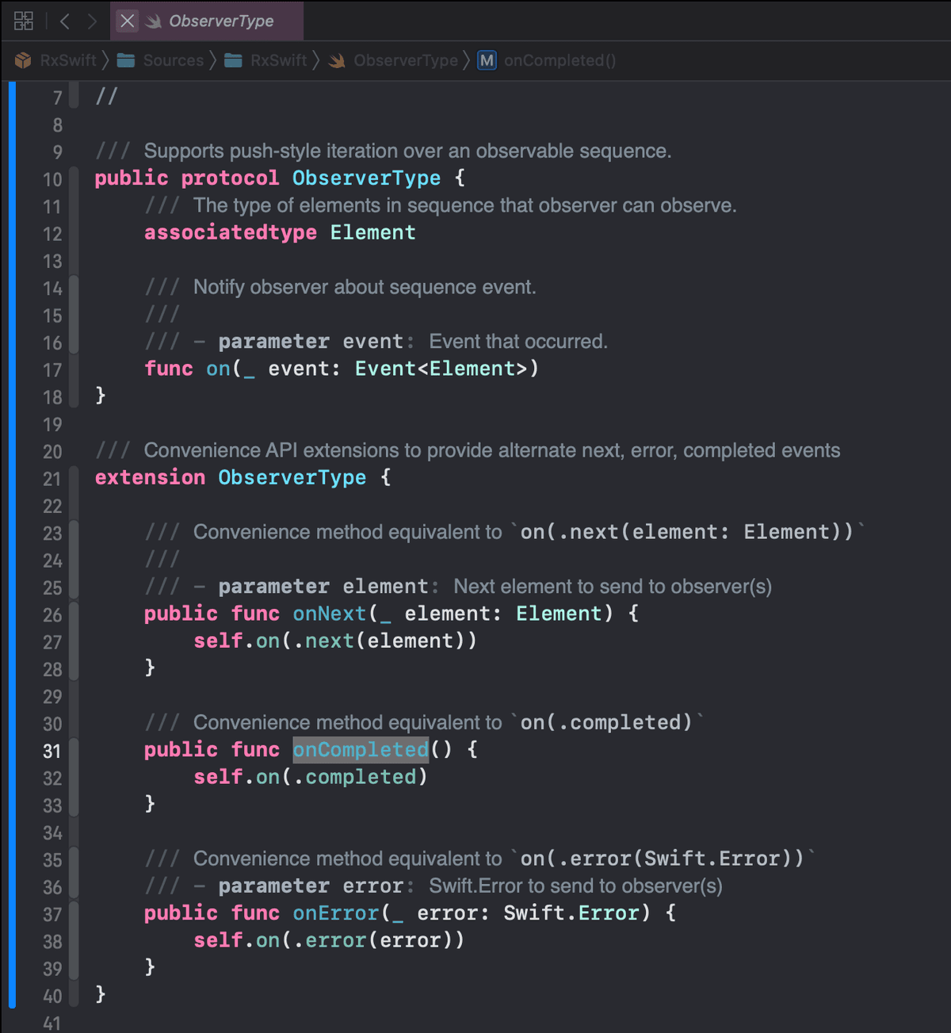Select the ObserverType editor tab
The width and height of the screenshot is (951, 1033).
(x=208, y=21)
